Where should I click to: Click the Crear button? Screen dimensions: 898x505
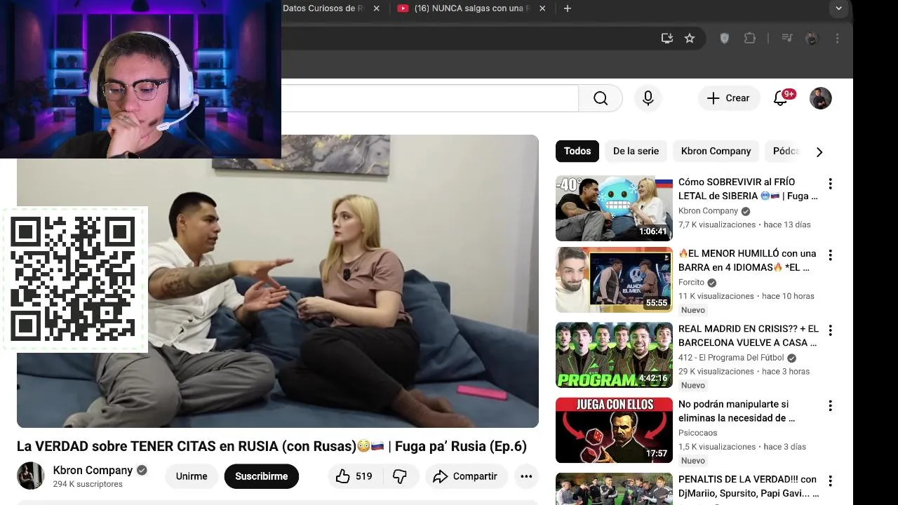[x=728, y=98]
